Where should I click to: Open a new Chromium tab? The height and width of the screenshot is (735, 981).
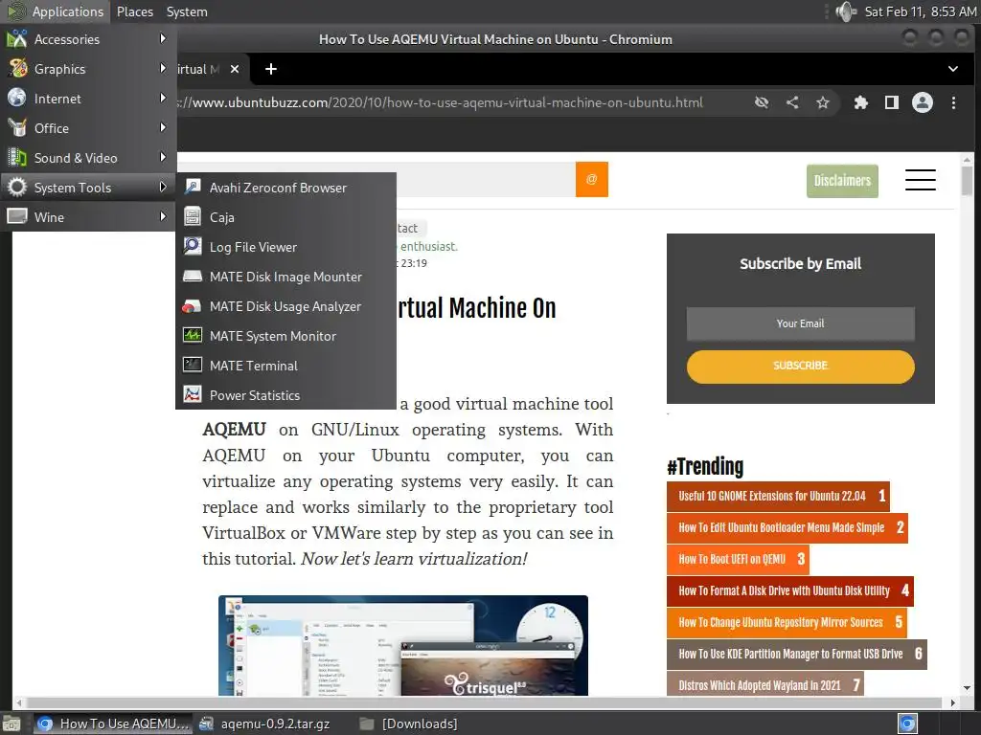pyautogui.click(x=271, y=69)
